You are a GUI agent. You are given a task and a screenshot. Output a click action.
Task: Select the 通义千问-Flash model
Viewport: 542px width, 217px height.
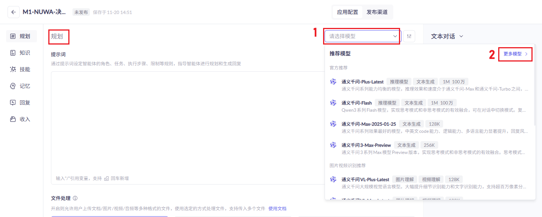(356, 103)
